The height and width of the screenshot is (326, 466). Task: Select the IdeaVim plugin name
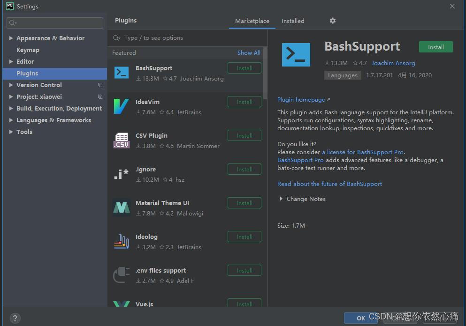pyautogui.click(x=147, y=102)
